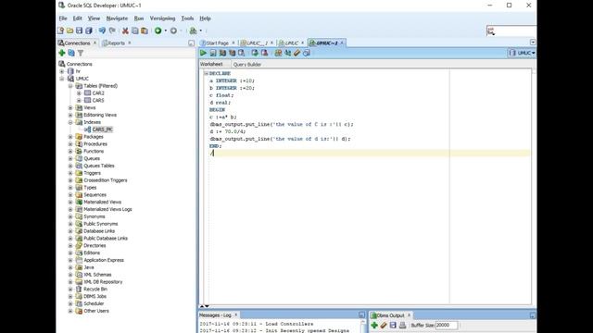Click the Unshared SQL Worksheet icon

coord(278,53)
